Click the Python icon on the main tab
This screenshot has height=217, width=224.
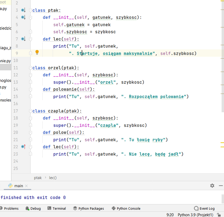(x=10, y=186)
